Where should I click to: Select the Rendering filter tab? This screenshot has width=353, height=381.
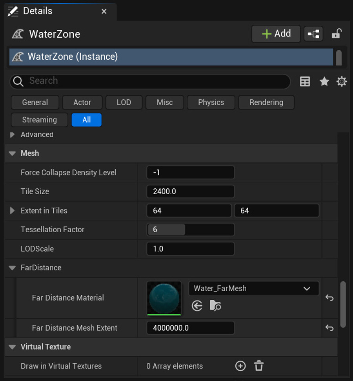[266, 102]
